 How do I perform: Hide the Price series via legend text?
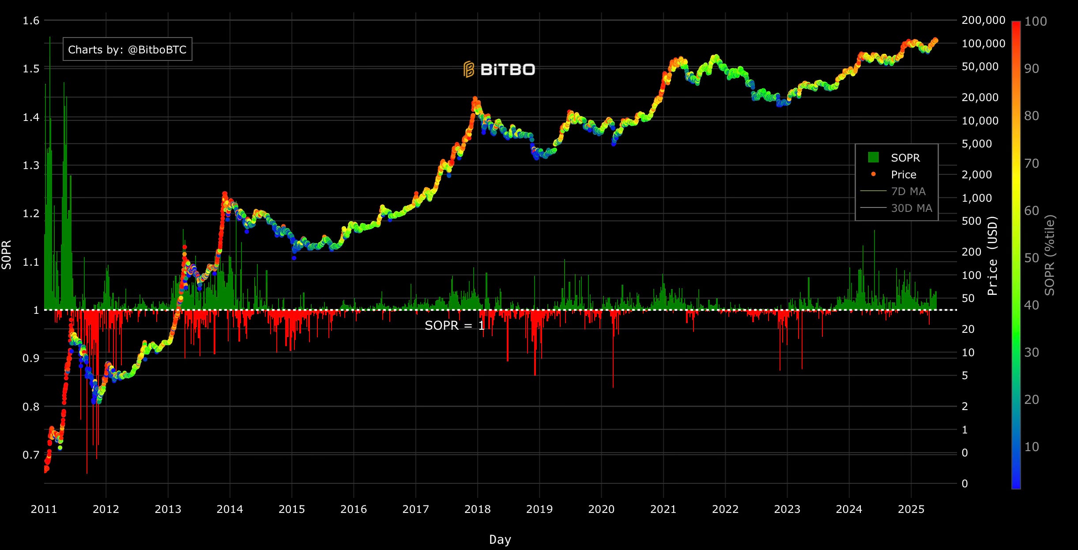[x=903, y=174]
